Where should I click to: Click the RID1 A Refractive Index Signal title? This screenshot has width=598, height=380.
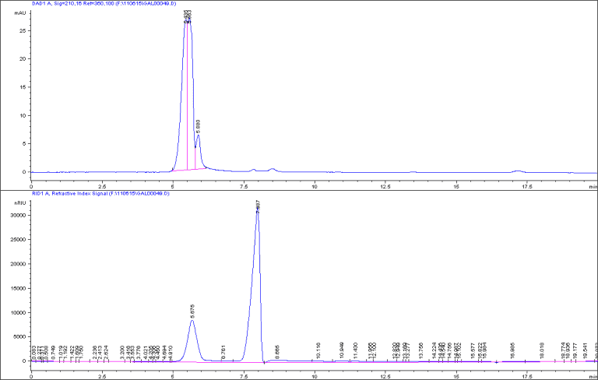[100, 193]
